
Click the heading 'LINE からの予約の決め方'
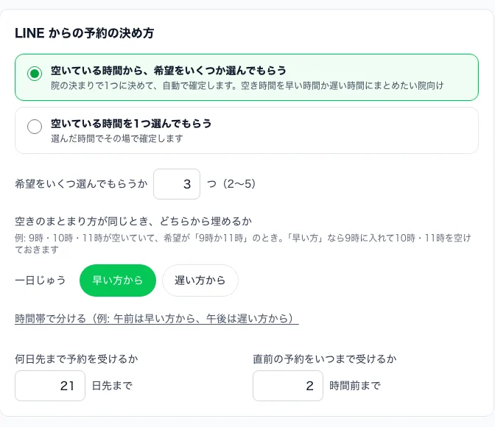coord(84,33)
